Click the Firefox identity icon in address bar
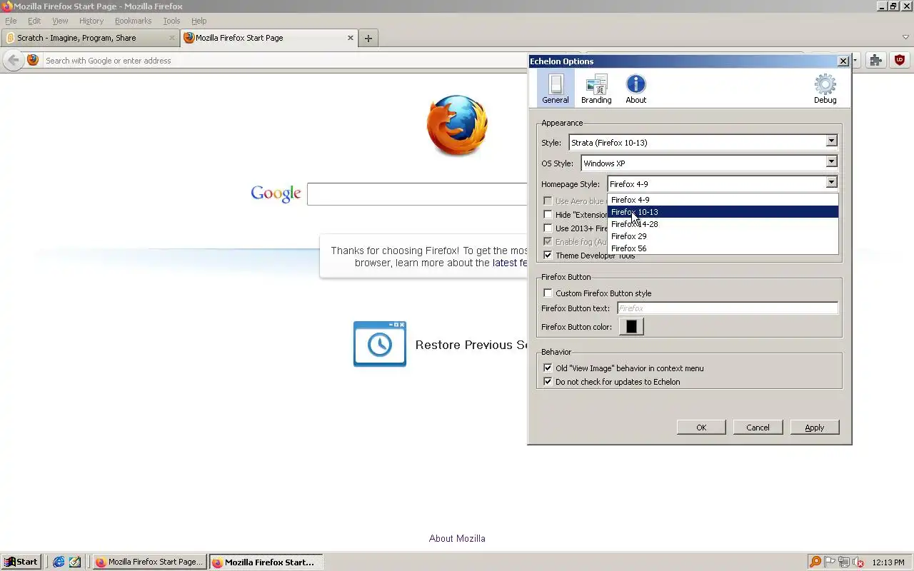This screenshot has height=571, width=914. point(33,60)
